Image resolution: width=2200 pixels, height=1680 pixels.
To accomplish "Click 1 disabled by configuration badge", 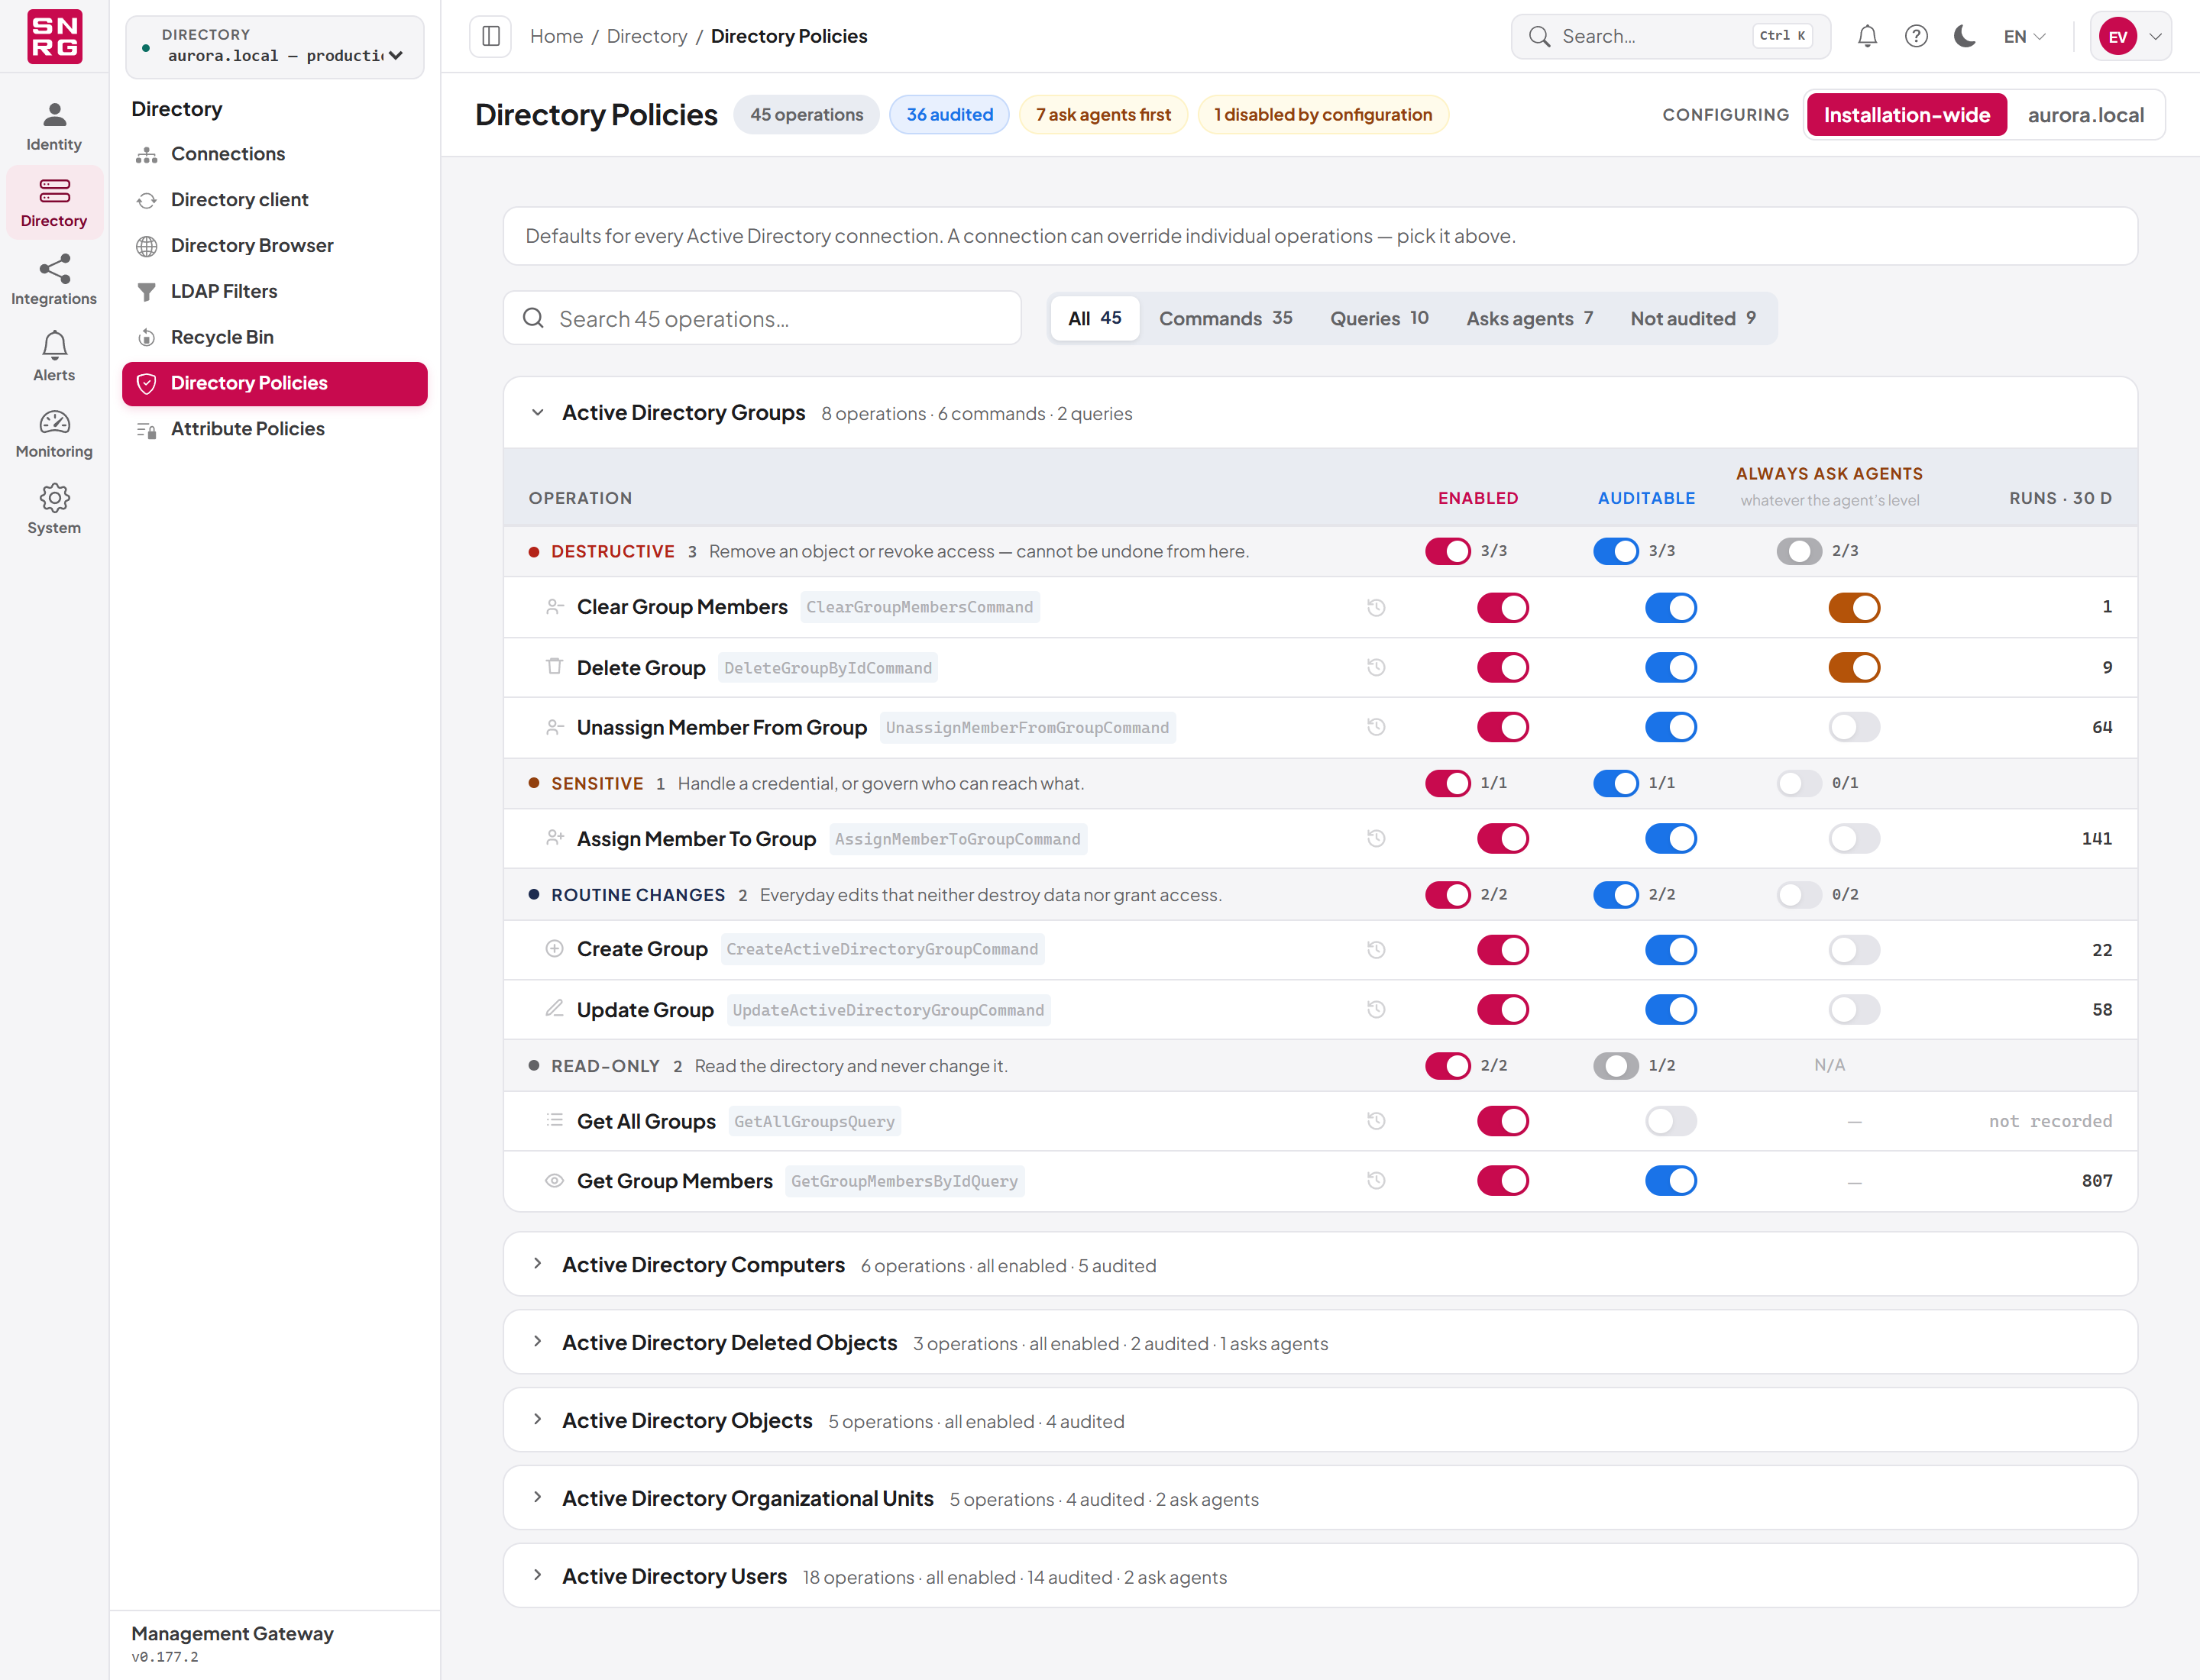I will (x=1322, y=114).
